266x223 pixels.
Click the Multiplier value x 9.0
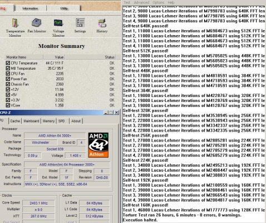pos(38,210)
